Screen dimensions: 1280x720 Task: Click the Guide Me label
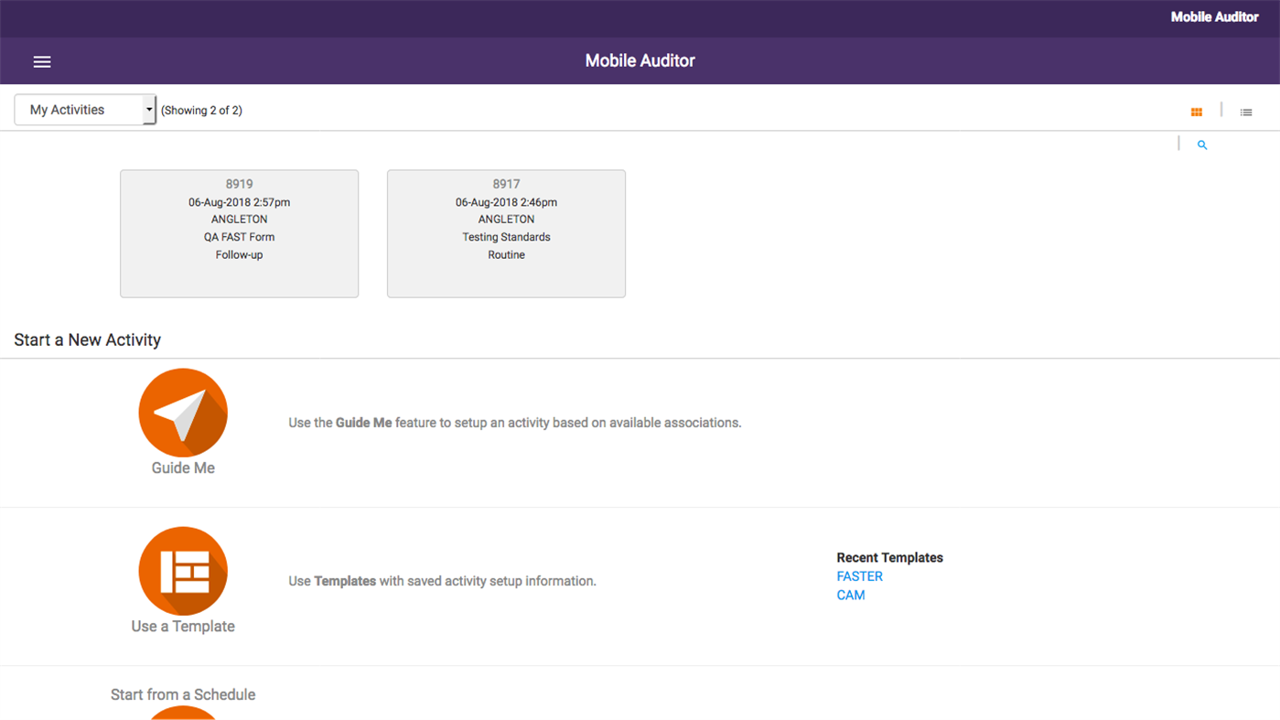click(183, 467)
